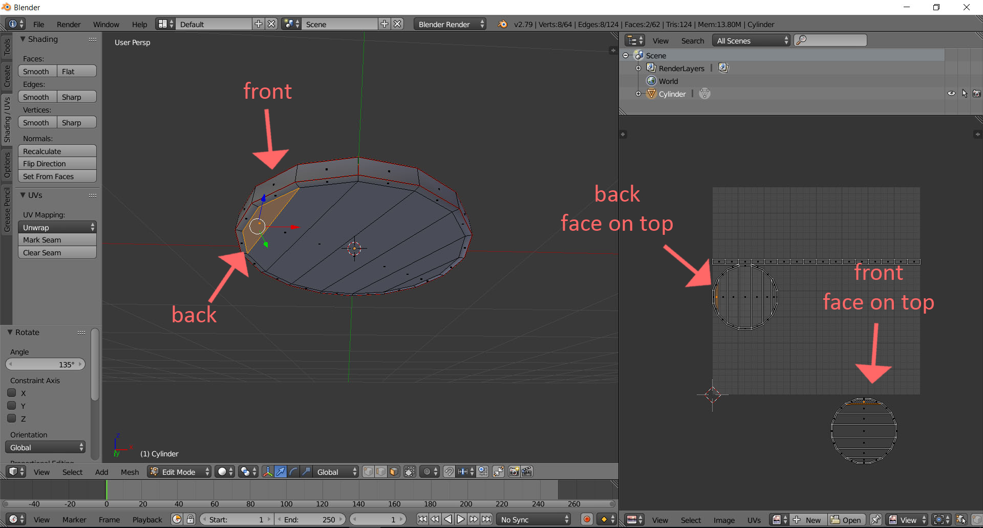Click the timeline lock range padlock icon

(190, 519)
